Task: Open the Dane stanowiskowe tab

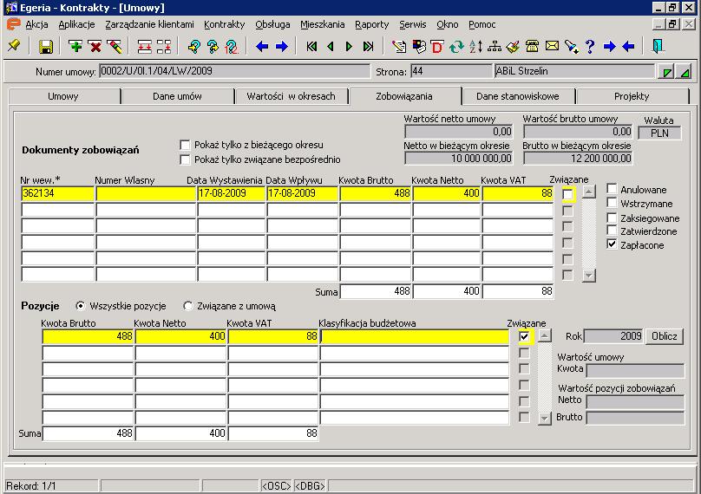Action: coord(517,96)
